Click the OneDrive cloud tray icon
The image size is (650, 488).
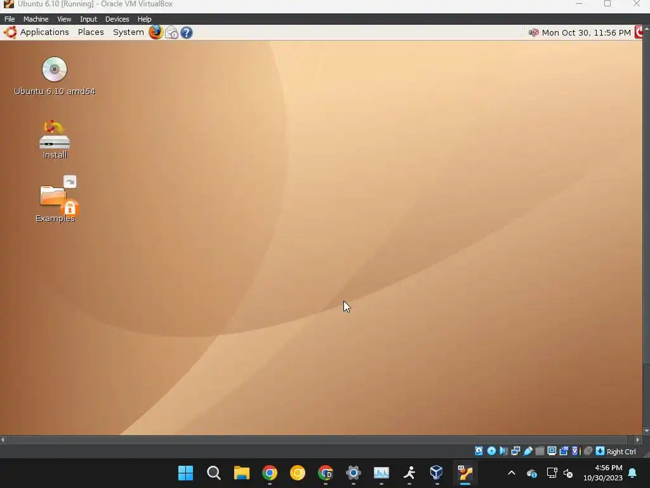click(x=532, y=473)
